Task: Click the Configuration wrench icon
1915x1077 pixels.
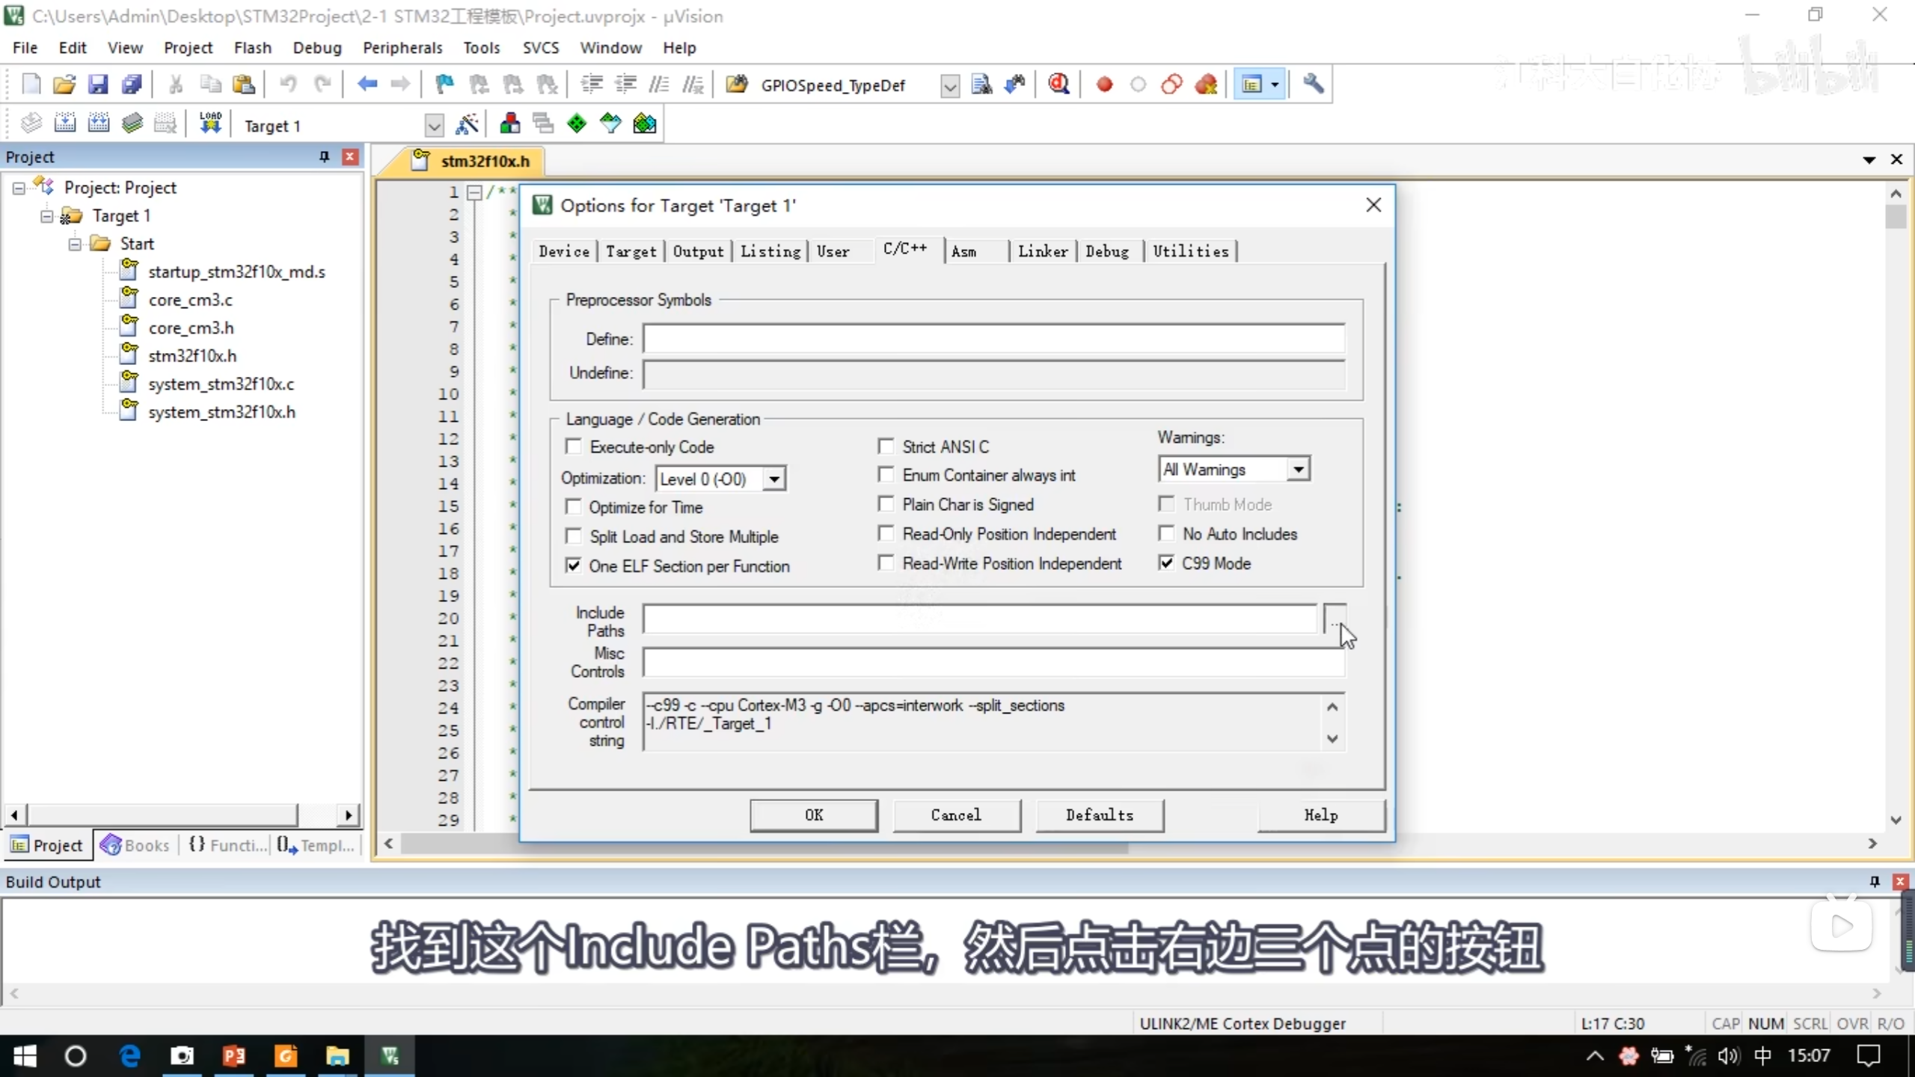Action: (x=1313, y=85)
